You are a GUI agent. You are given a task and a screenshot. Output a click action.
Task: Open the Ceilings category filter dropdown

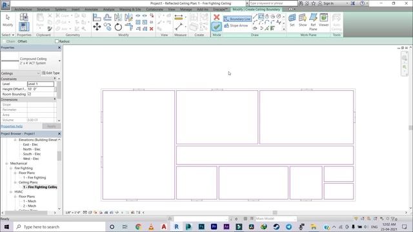[39, 73]
